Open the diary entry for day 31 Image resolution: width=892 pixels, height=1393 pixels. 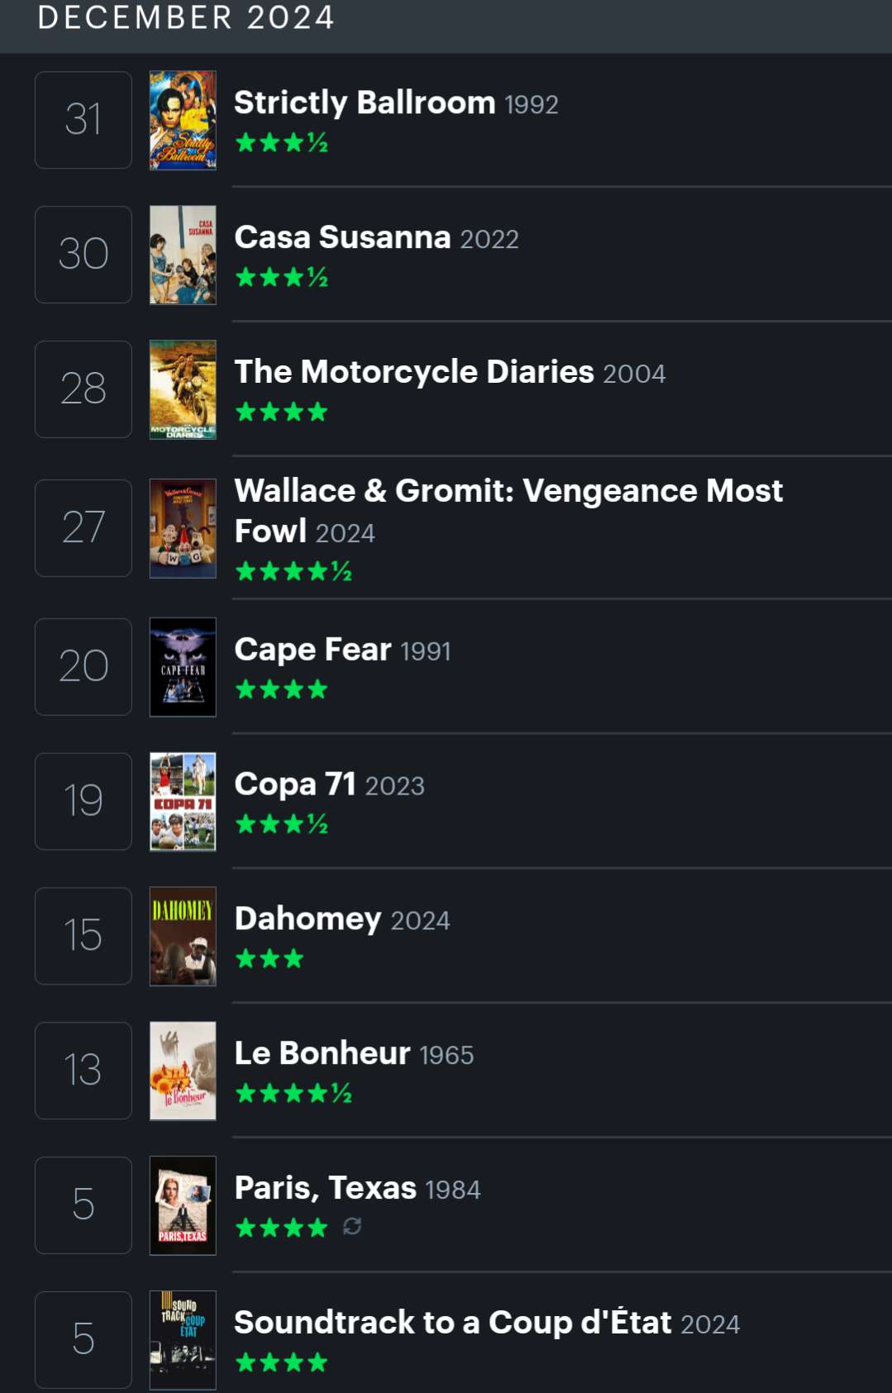[x=83, y=120]
